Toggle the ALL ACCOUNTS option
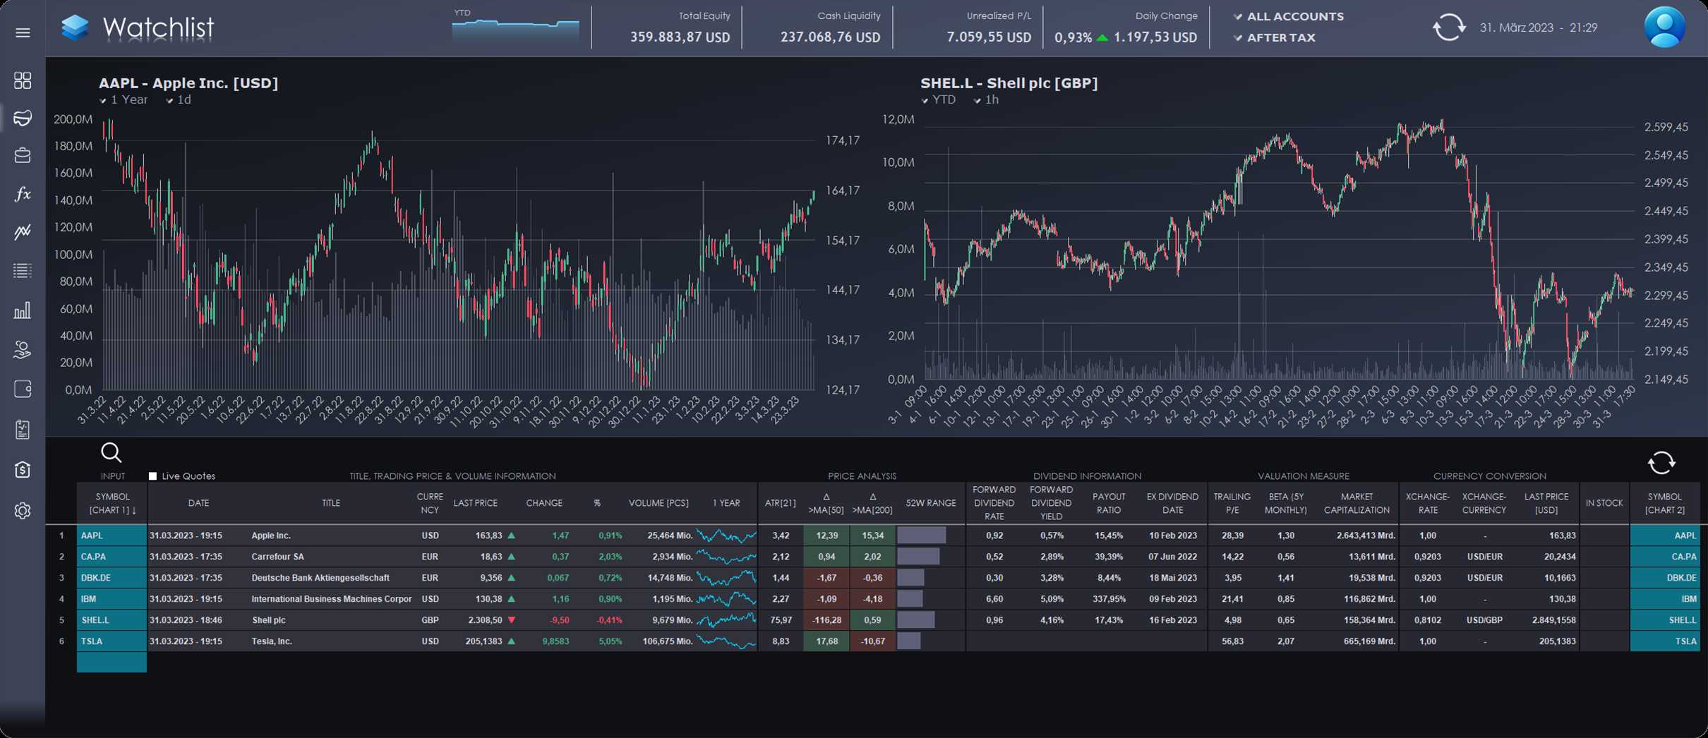The width and height of the screenshot is (1708, 738). point(1288,16)
